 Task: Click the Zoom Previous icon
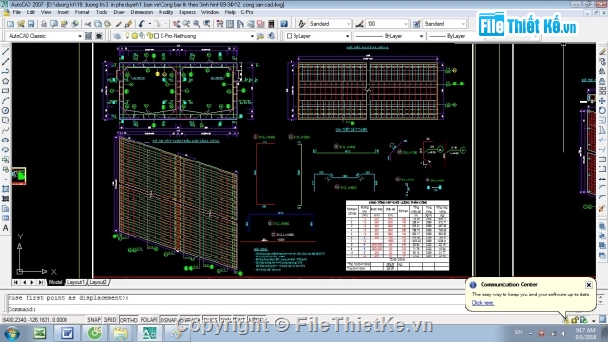[x=207, y=24]
